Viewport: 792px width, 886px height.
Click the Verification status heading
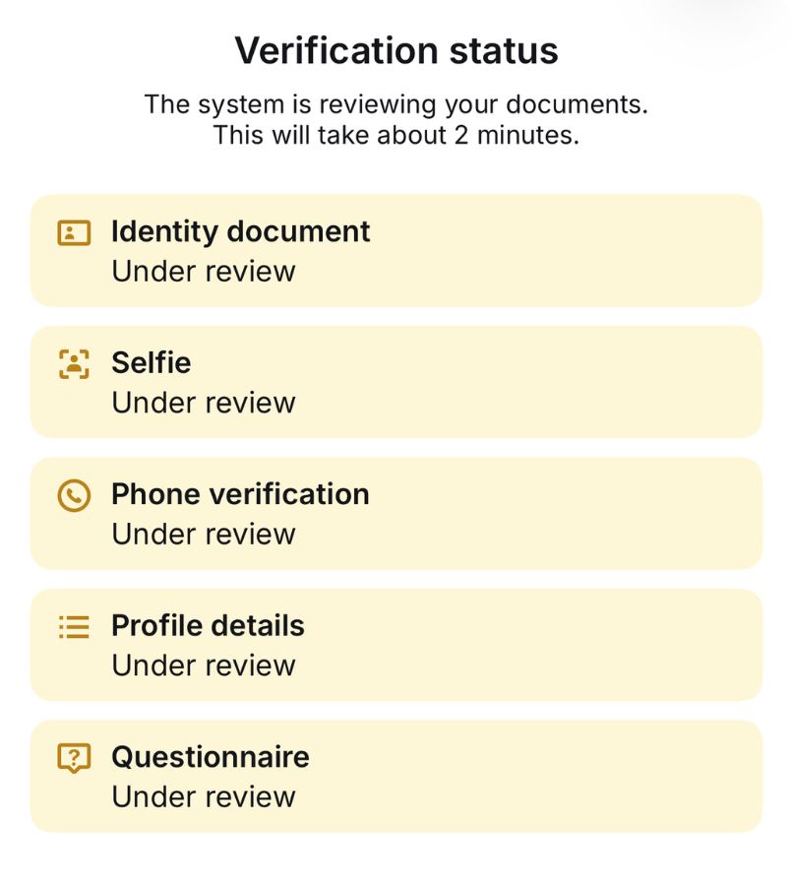point(396,50)
